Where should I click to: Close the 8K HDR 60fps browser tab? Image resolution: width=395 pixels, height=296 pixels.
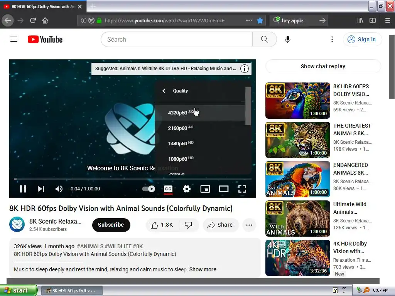click(x=80, y=7)
